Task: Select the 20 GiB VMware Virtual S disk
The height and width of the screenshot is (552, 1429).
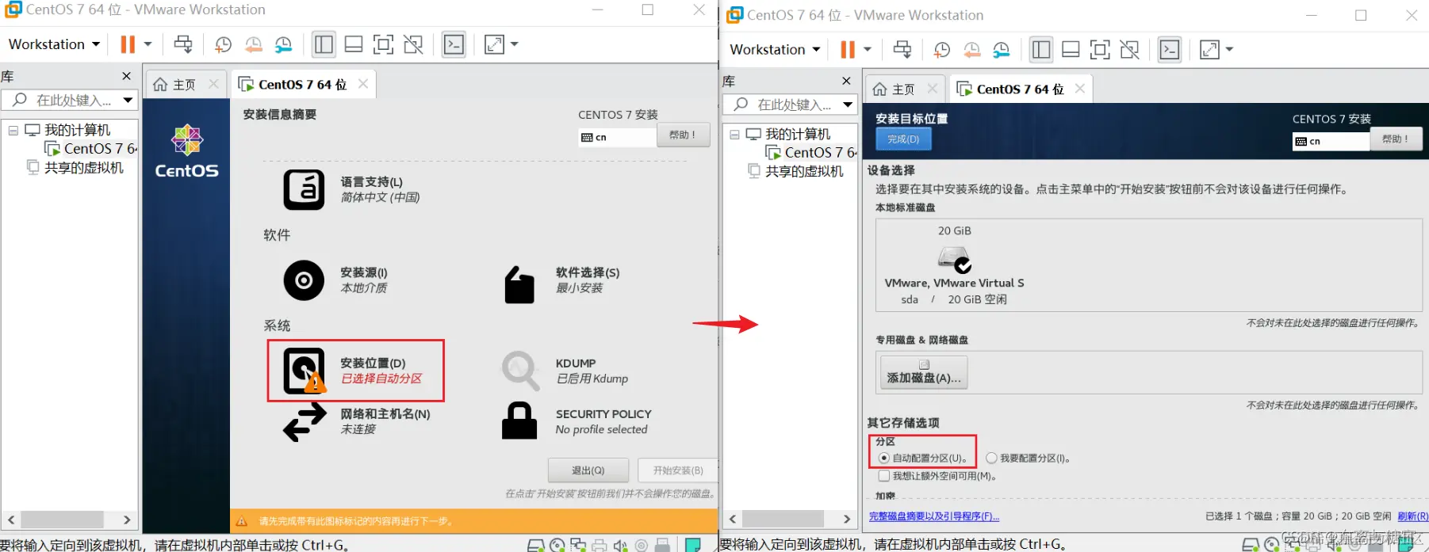Action: [954, 265]
